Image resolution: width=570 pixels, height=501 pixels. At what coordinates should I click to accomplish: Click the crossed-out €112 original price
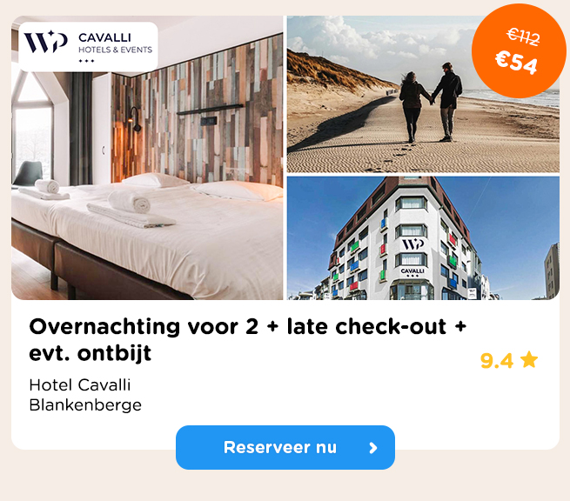tap(524, 37)
